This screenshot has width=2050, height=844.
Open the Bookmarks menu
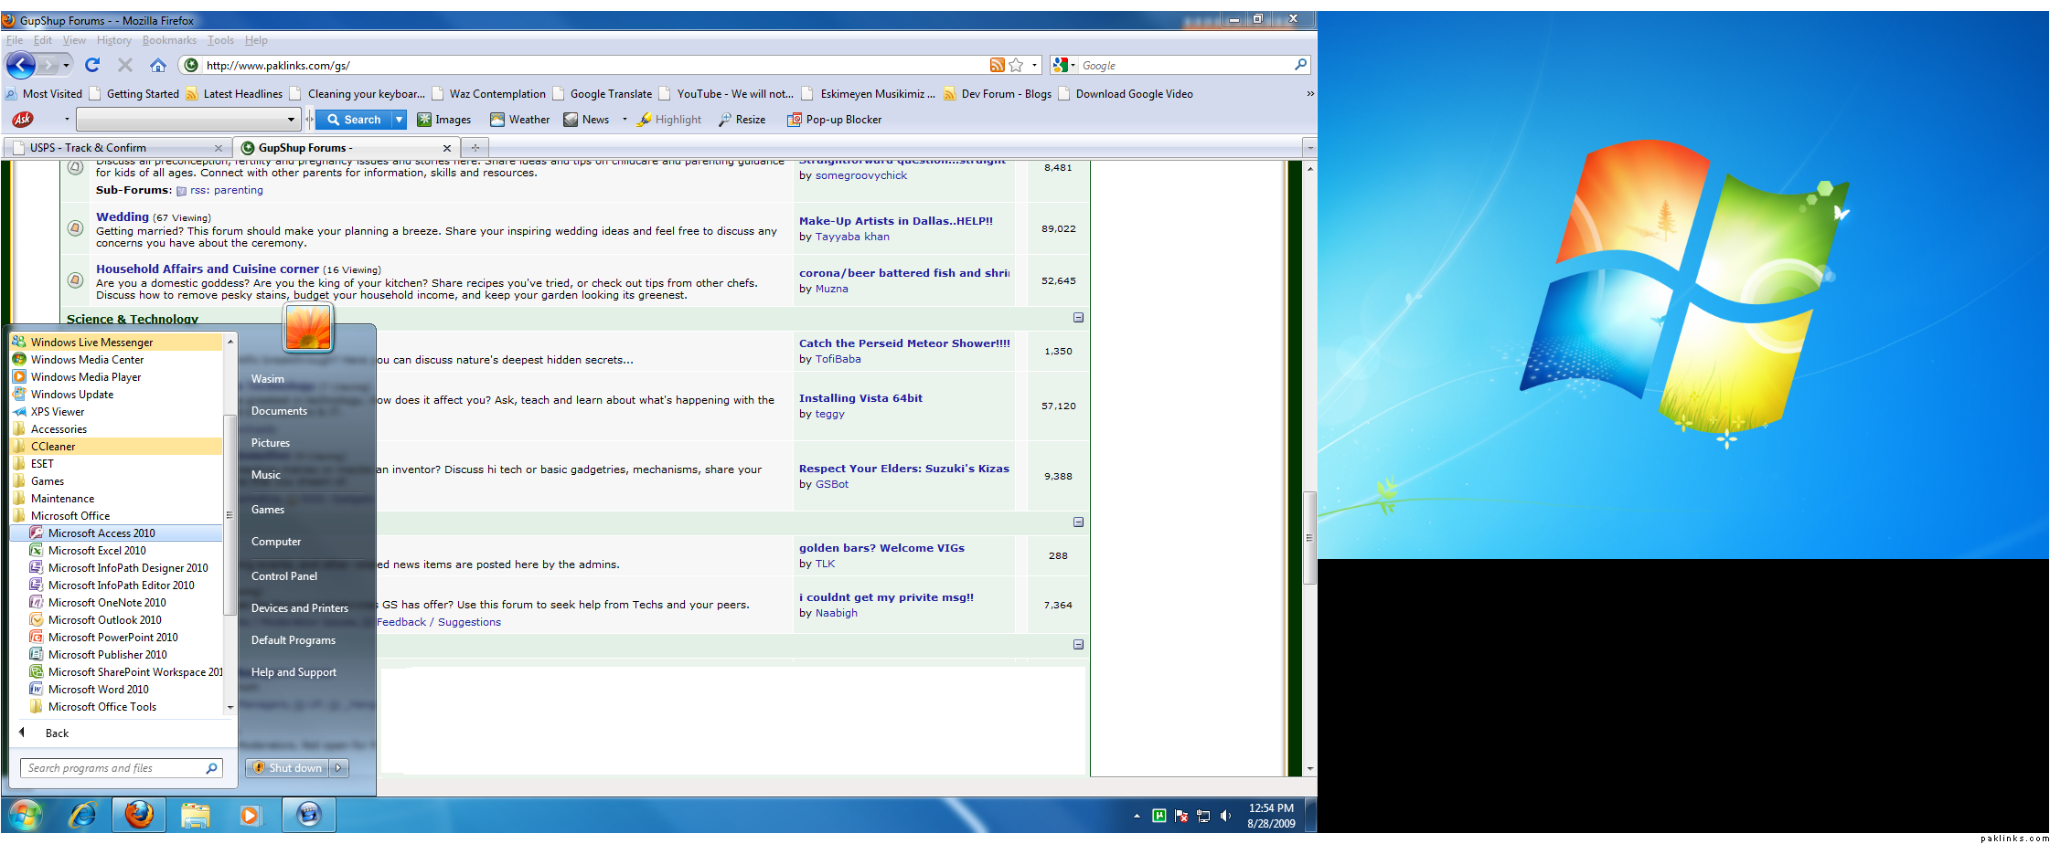[169, 40]
